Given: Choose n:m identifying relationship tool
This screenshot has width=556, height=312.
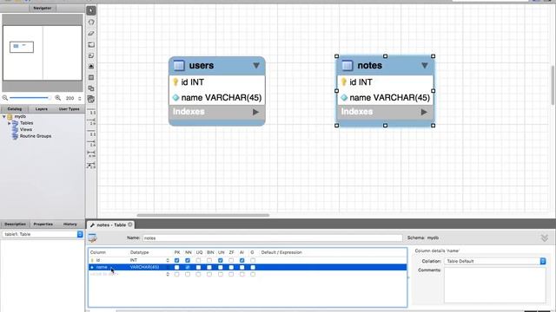Looking at the screenshot, I should (91, 154).
